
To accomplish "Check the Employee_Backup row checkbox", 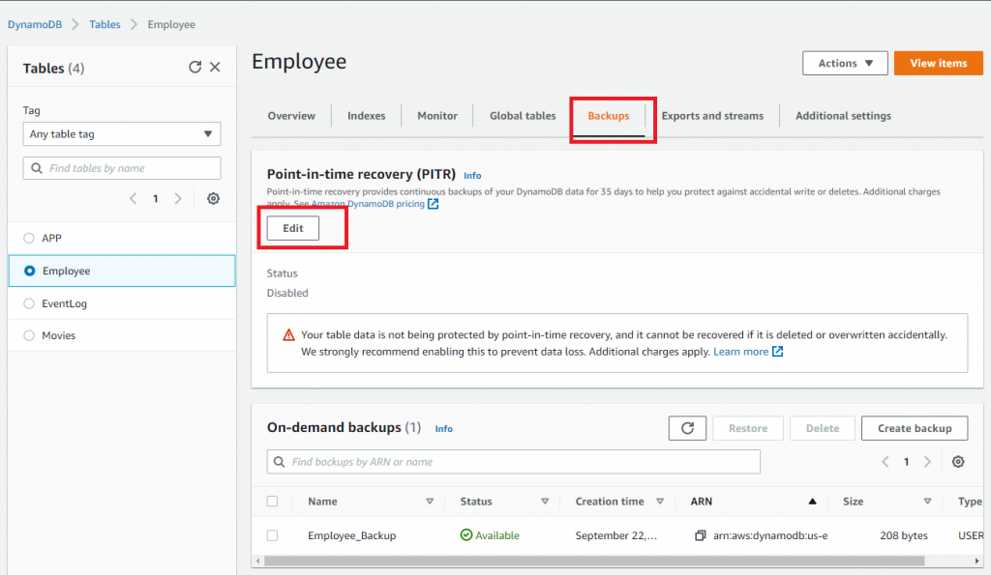I will point(272,535).
